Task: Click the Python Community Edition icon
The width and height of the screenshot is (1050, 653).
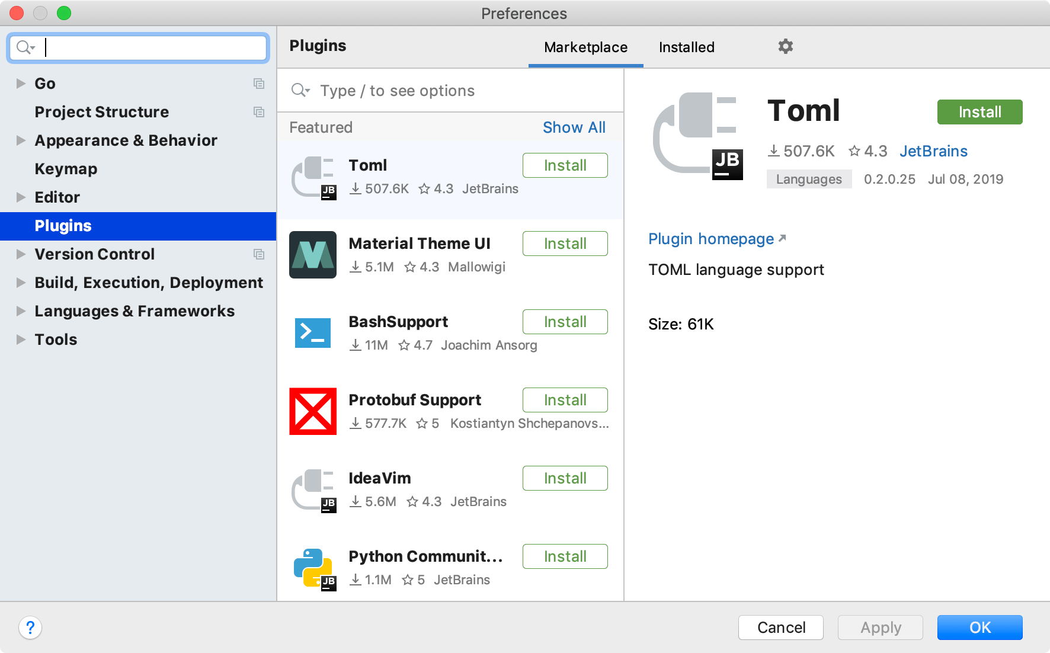Action: tap(314, 569)
